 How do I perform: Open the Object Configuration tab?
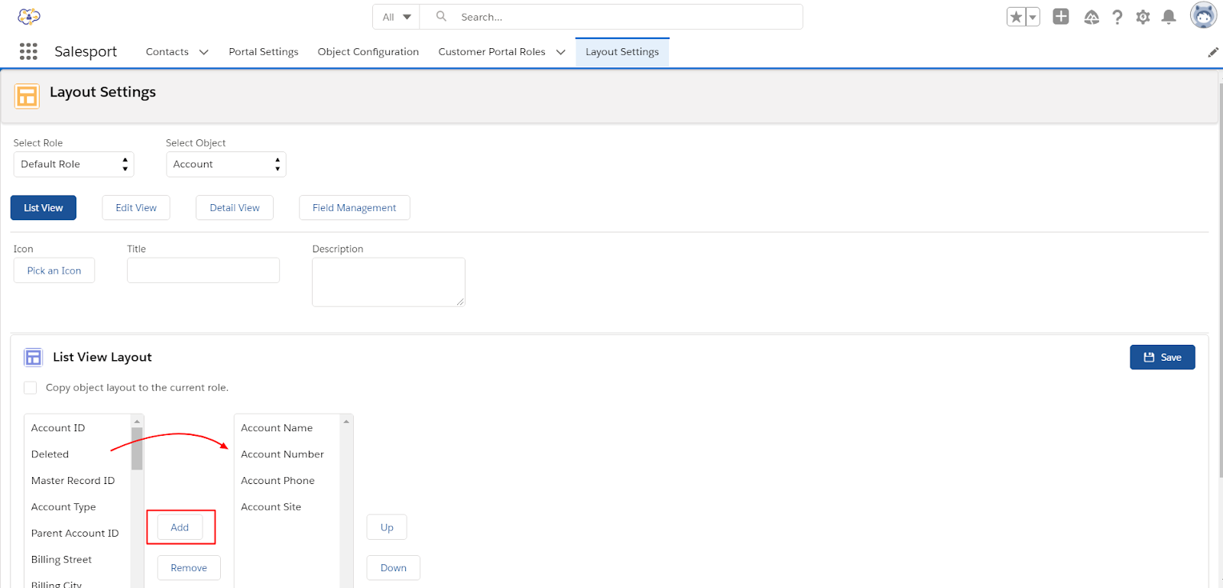(x=368, y=52)
